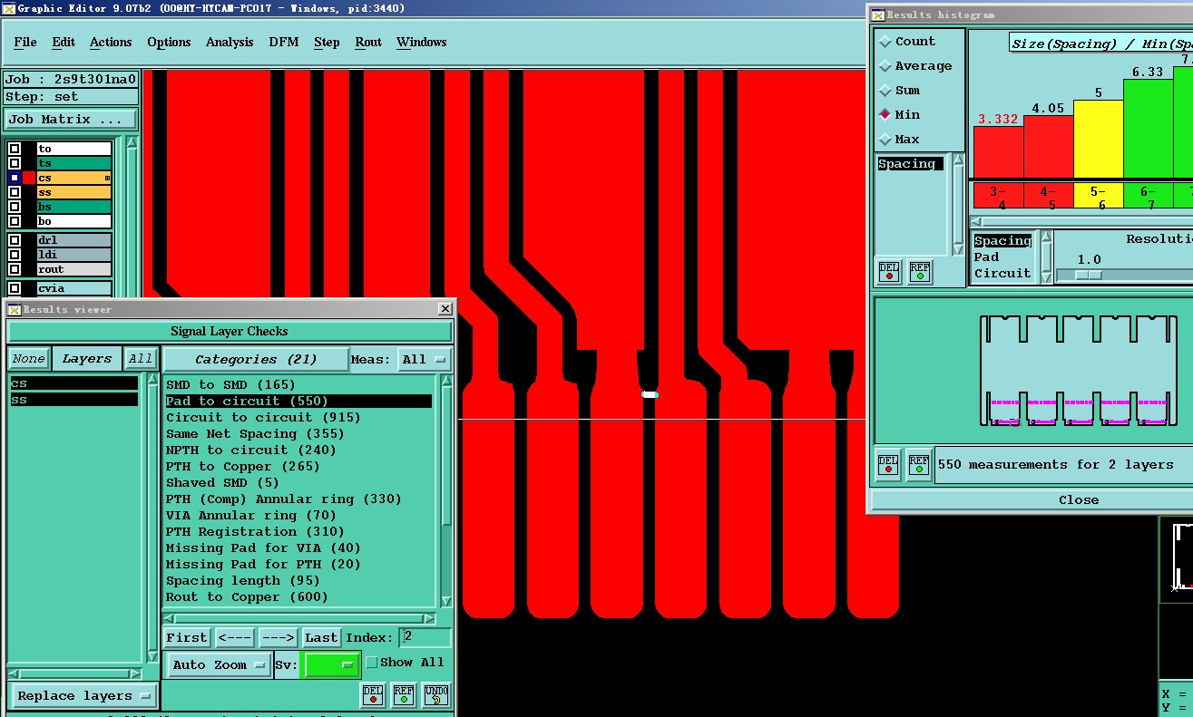Image resolution: width=1193 pixels, height=717 pixels.
Task: Open the Step menu
Action: [x=327, y=42]
